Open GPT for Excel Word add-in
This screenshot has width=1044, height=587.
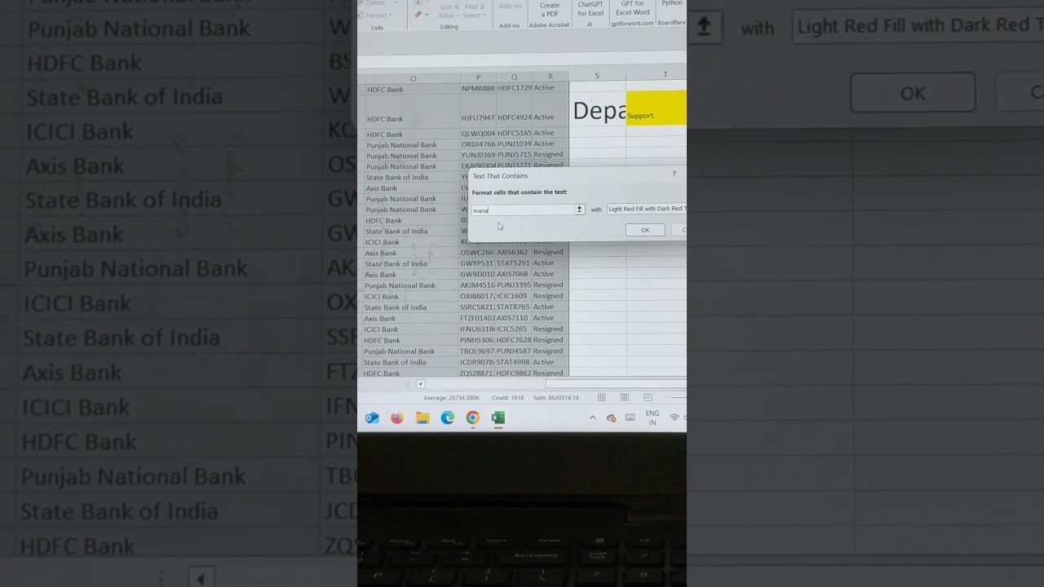tap(633, 8)
